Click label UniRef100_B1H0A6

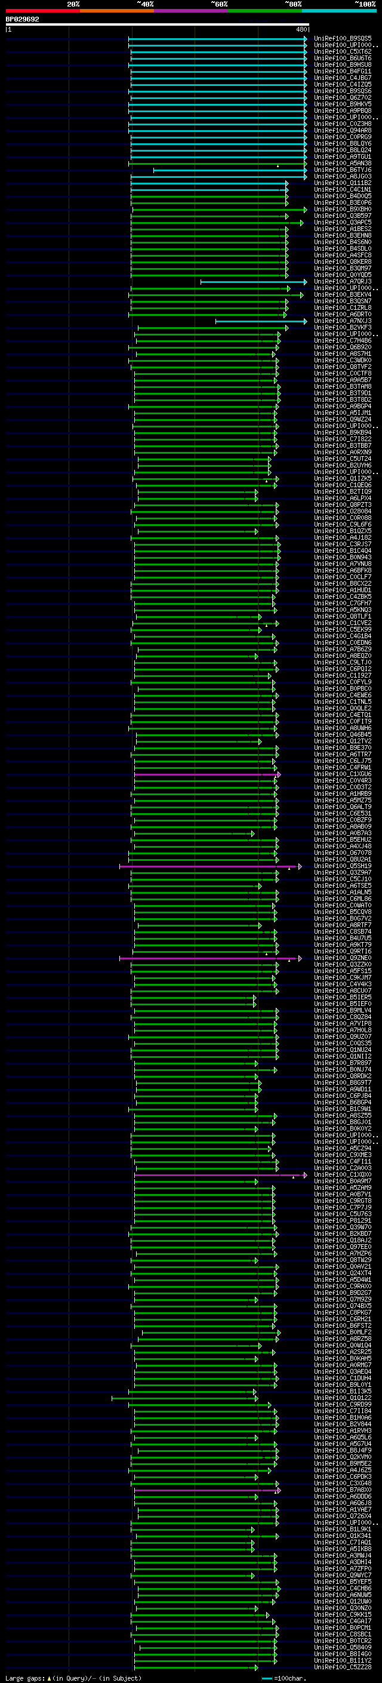[343, 1419]
